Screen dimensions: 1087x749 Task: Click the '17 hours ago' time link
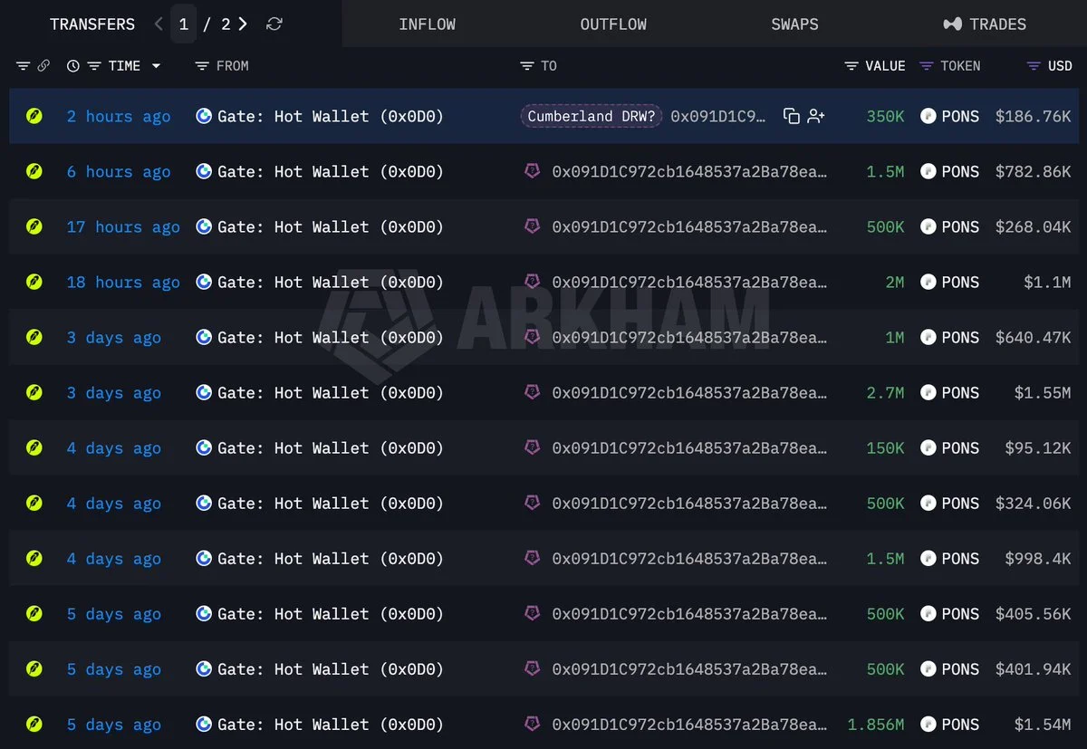coord(123,226)
